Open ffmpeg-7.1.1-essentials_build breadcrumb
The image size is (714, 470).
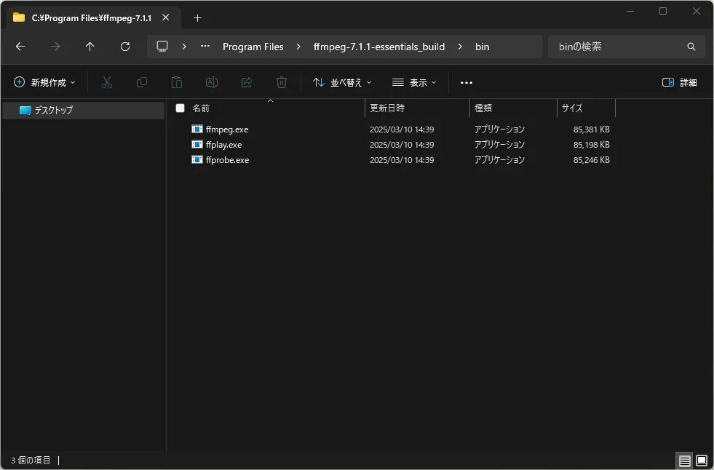[x=379, y=47]
